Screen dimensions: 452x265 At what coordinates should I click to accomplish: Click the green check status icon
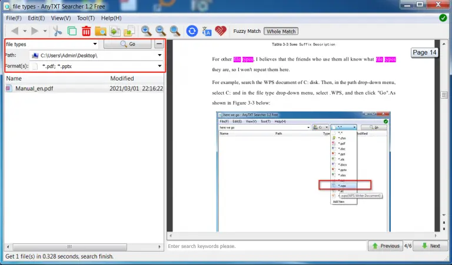(443, 18)
